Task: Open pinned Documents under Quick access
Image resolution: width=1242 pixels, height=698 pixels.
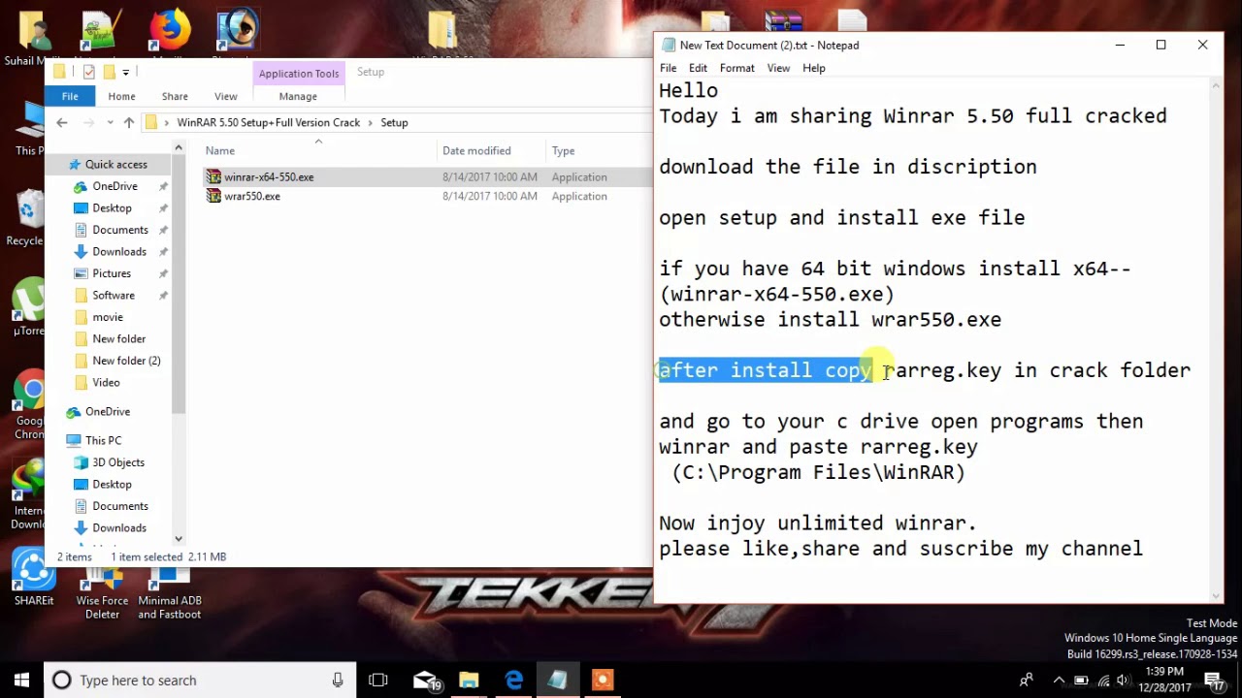Action: (120, 230)
